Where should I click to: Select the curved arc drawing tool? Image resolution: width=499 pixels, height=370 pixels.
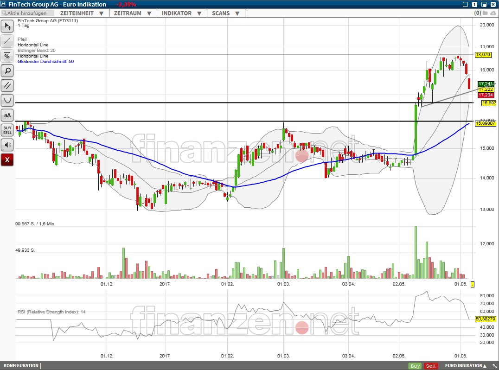pyautogui.click(x=7, y=101)
